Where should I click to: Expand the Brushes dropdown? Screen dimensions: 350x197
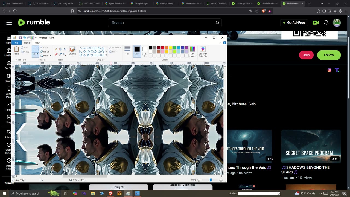(x=72, y=56)
